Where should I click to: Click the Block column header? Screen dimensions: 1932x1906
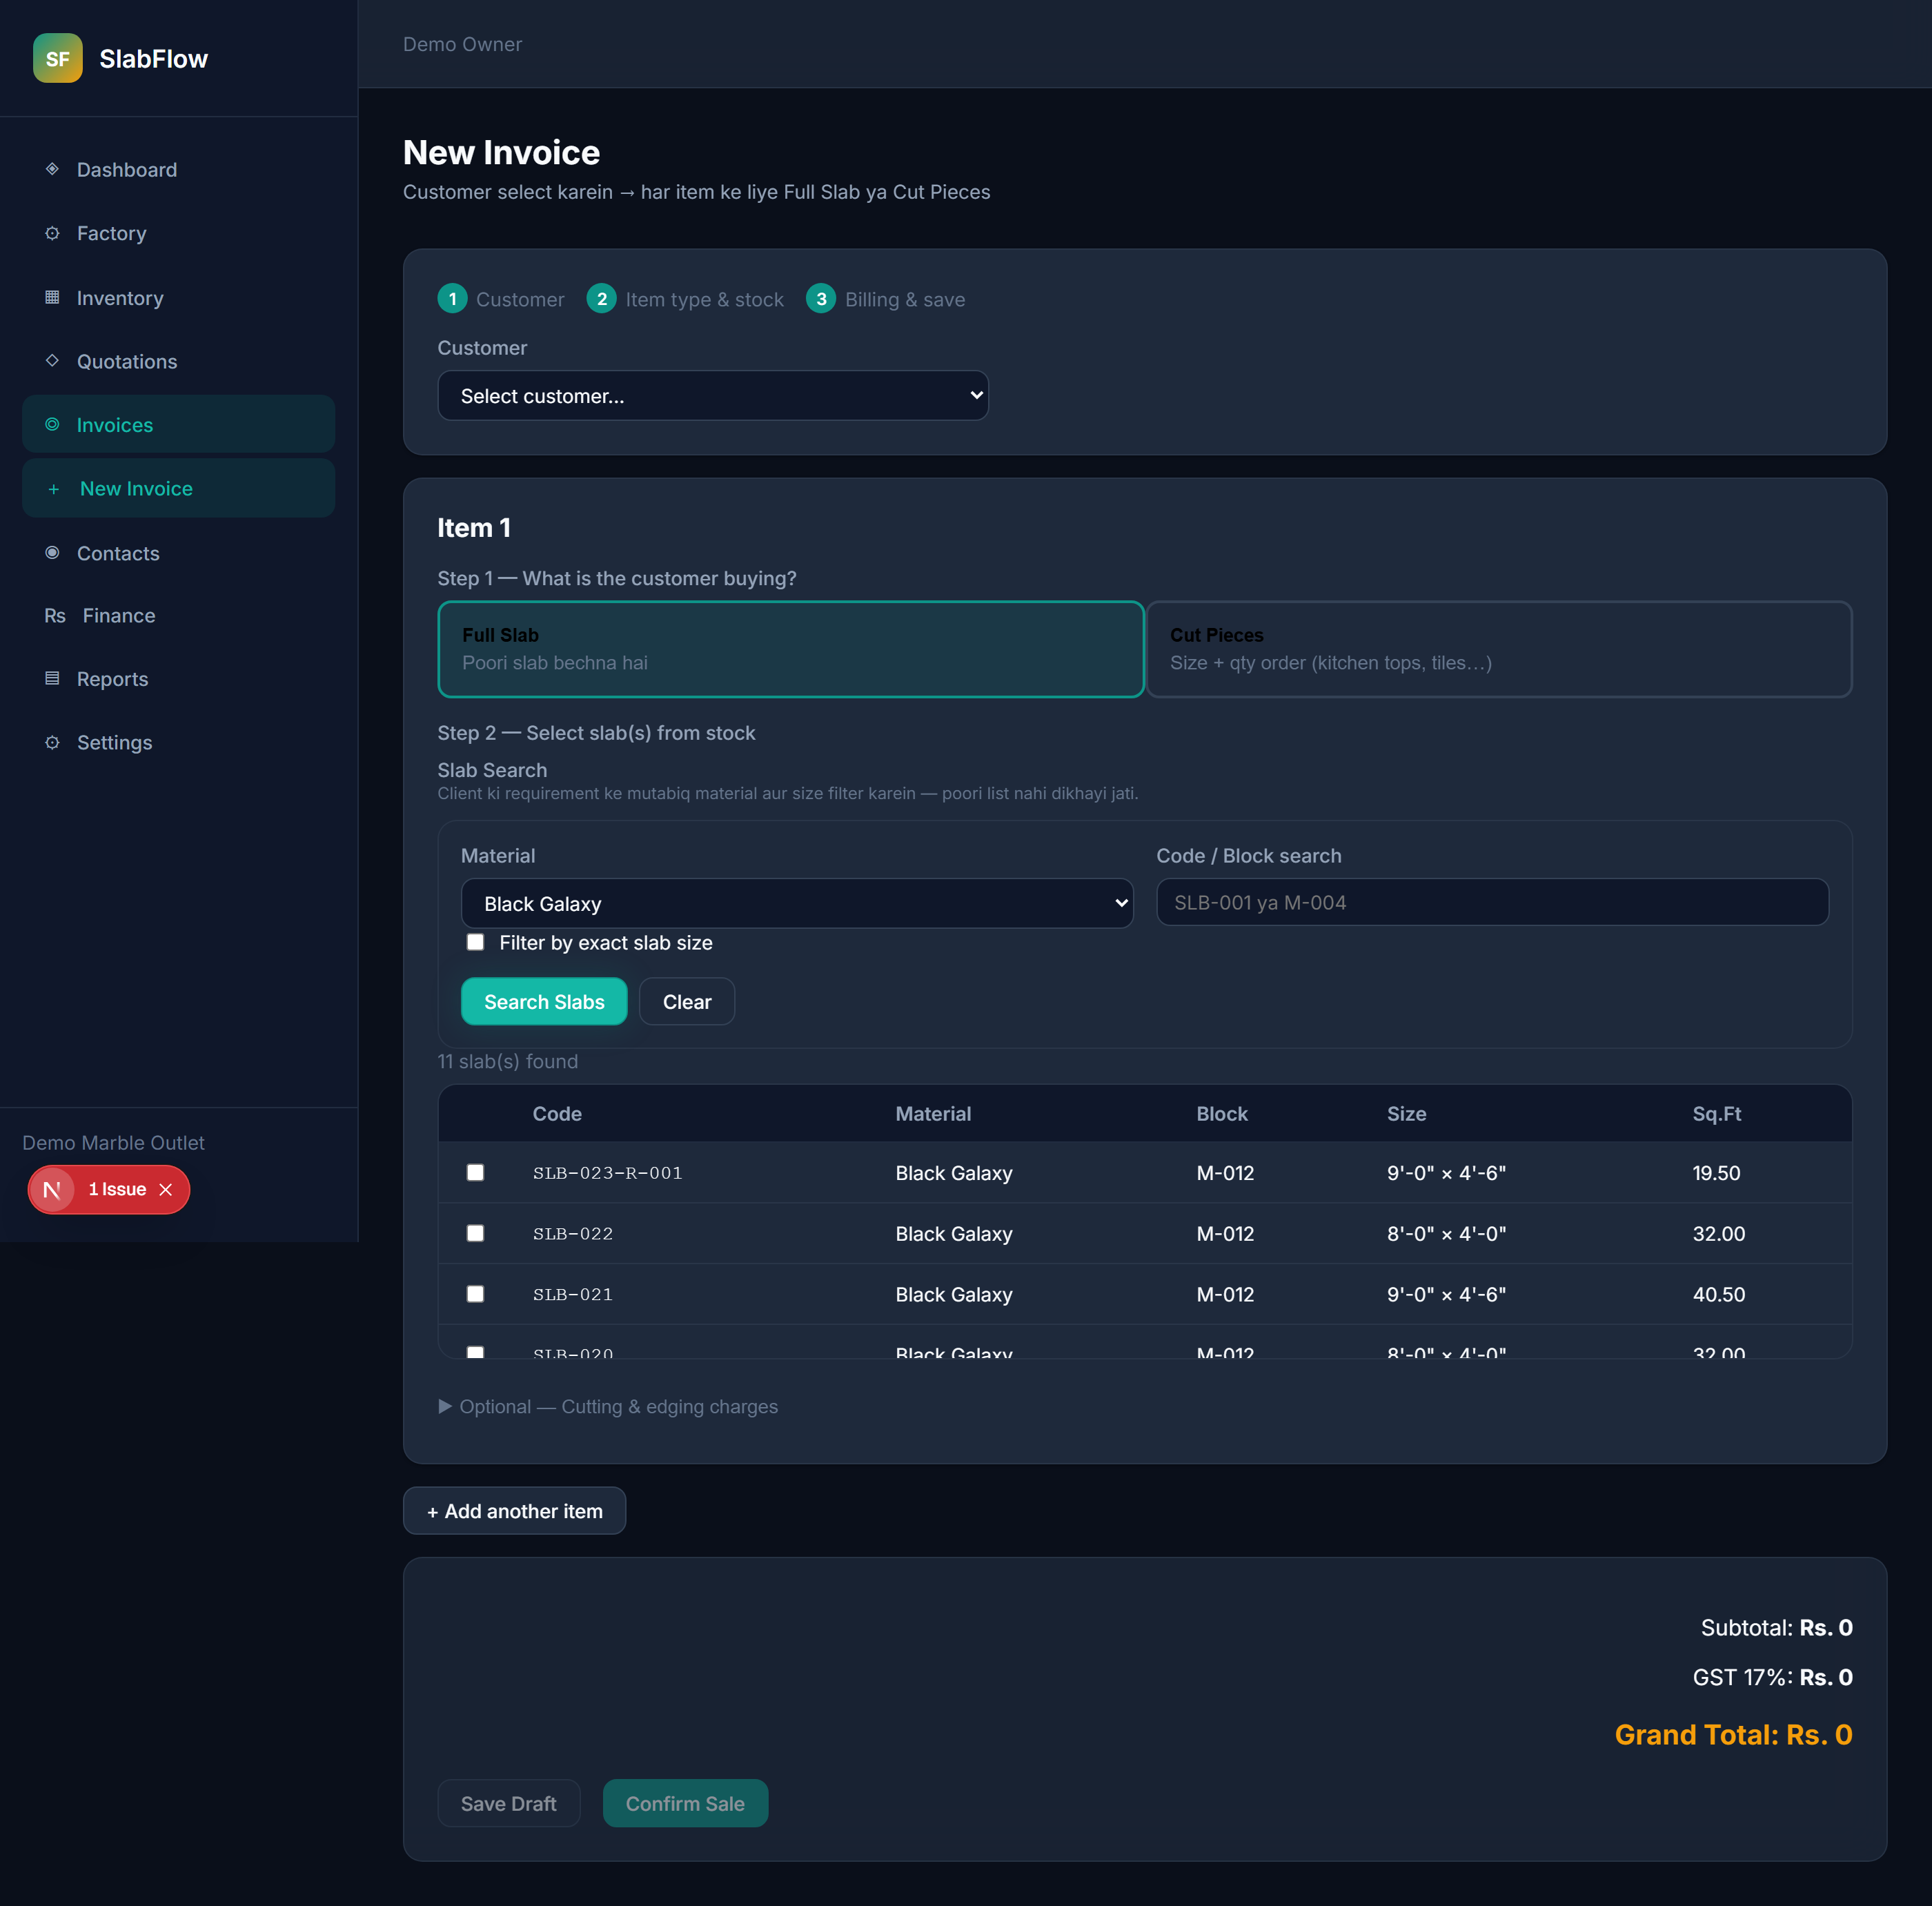point(1222,1114)
